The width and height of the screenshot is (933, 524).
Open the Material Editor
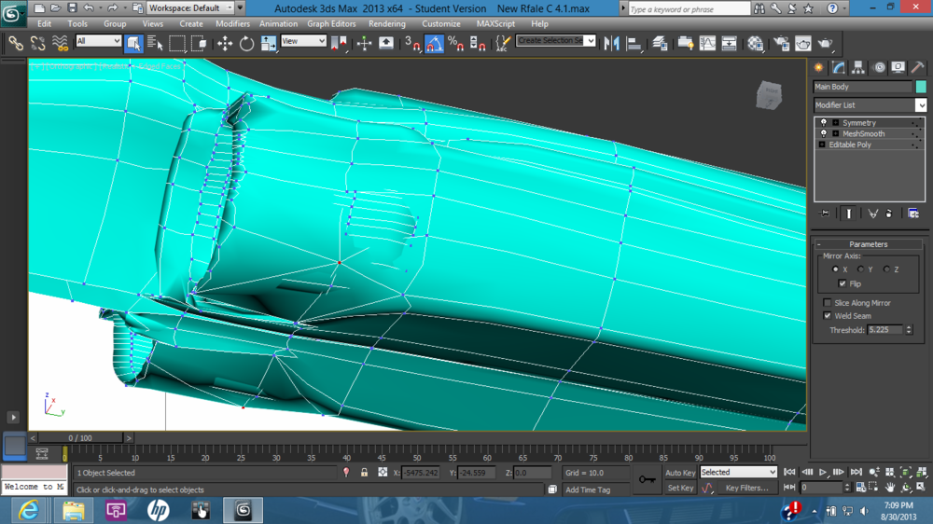coord(756,43)
